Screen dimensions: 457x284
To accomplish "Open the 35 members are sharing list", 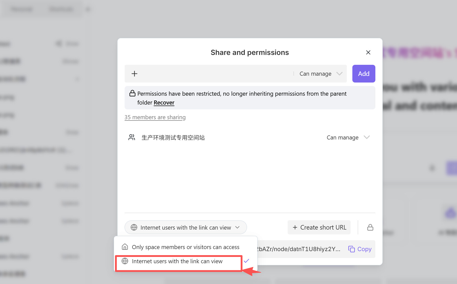I will click(155, 117).
